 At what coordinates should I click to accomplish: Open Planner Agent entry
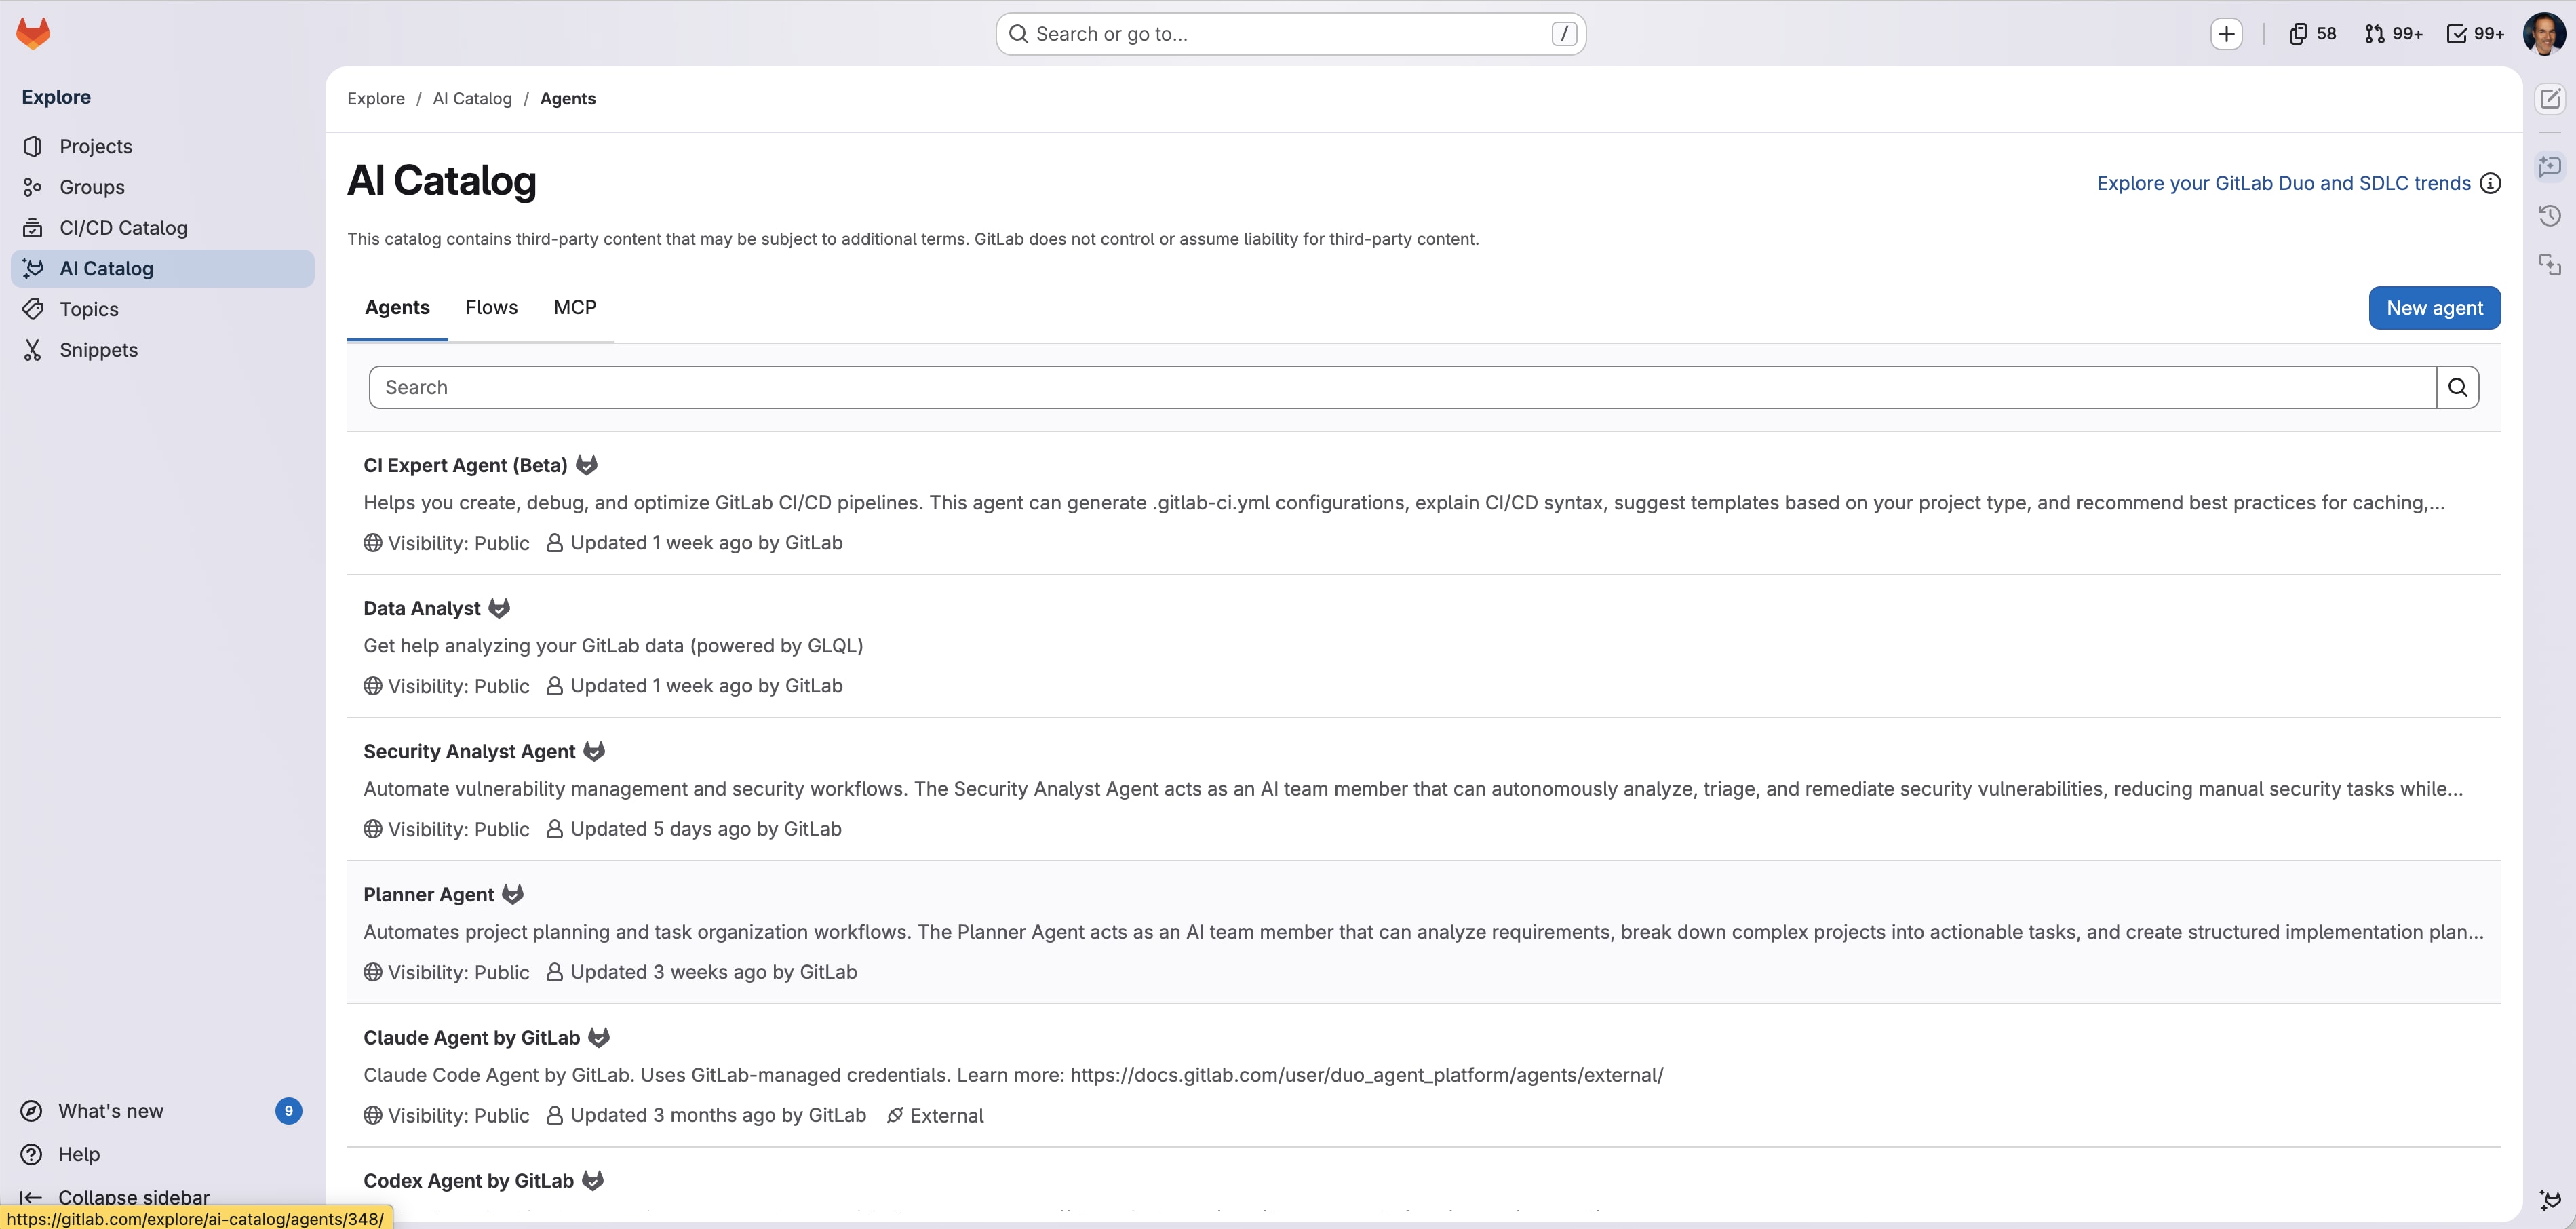coord(429,894)
